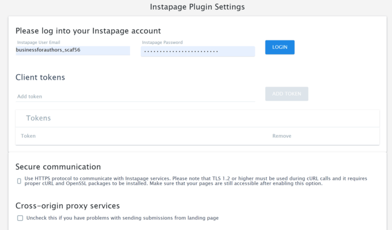Click the blue LOGIN button
The image size is (392, 230).
[280, 47]
